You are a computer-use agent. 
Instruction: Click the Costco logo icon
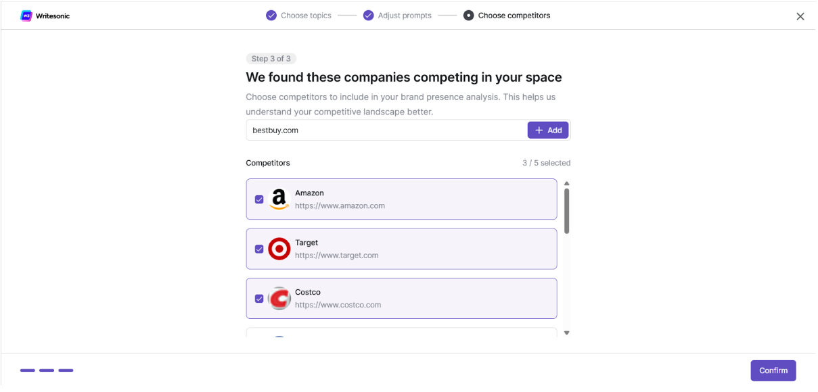click(x=279, y=298)
